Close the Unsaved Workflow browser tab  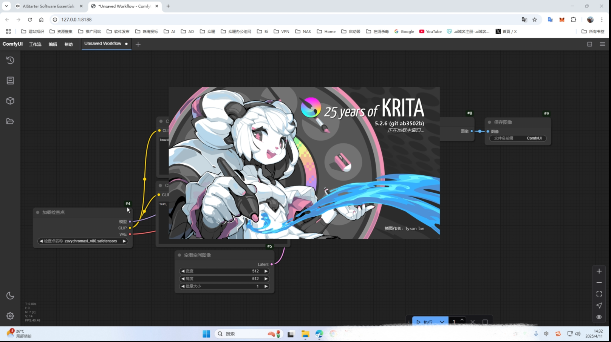(x=157, y=6)
